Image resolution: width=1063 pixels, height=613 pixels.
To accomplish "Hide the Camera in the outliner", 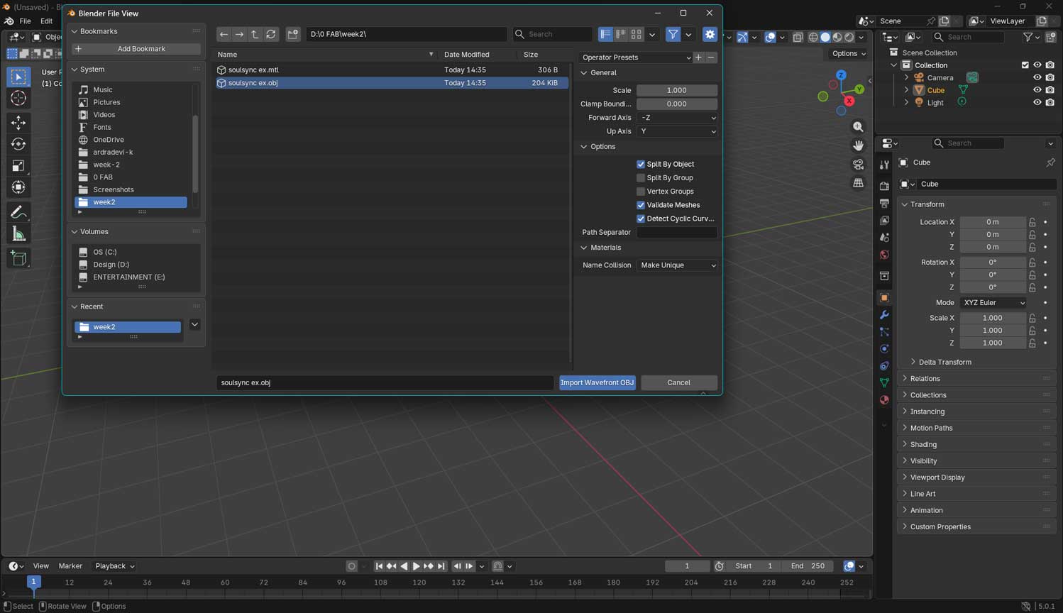I will (x=1037, y=77).
